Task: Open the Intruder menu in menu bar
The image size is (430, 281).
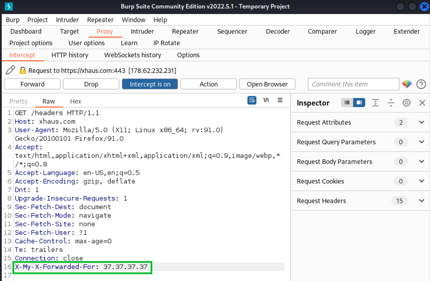Action: pyautogui.click(x=67, y=20)
